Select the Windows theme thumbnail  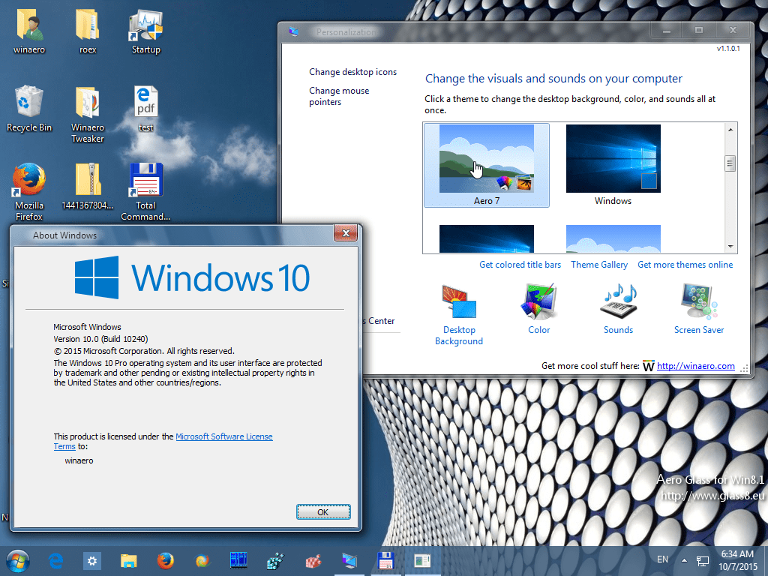click(x=613, y=165)
